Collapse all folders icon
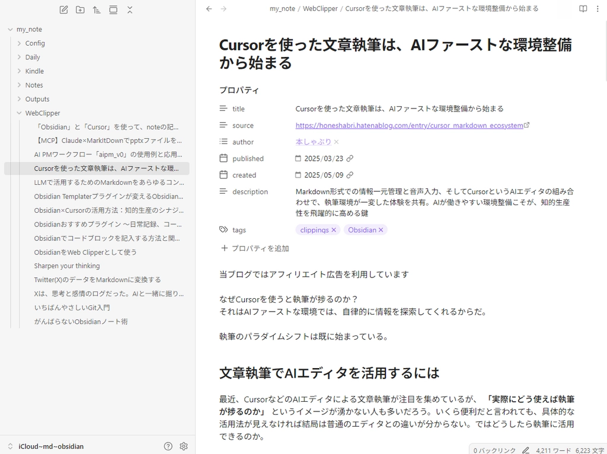Image resolution: width=607 pixels, height=454 pixels. tap(130, 10)
